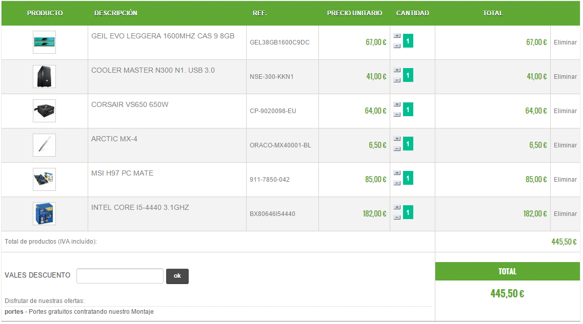Select the quantity box of COOLER MASTER N300

tap(408, 75)
